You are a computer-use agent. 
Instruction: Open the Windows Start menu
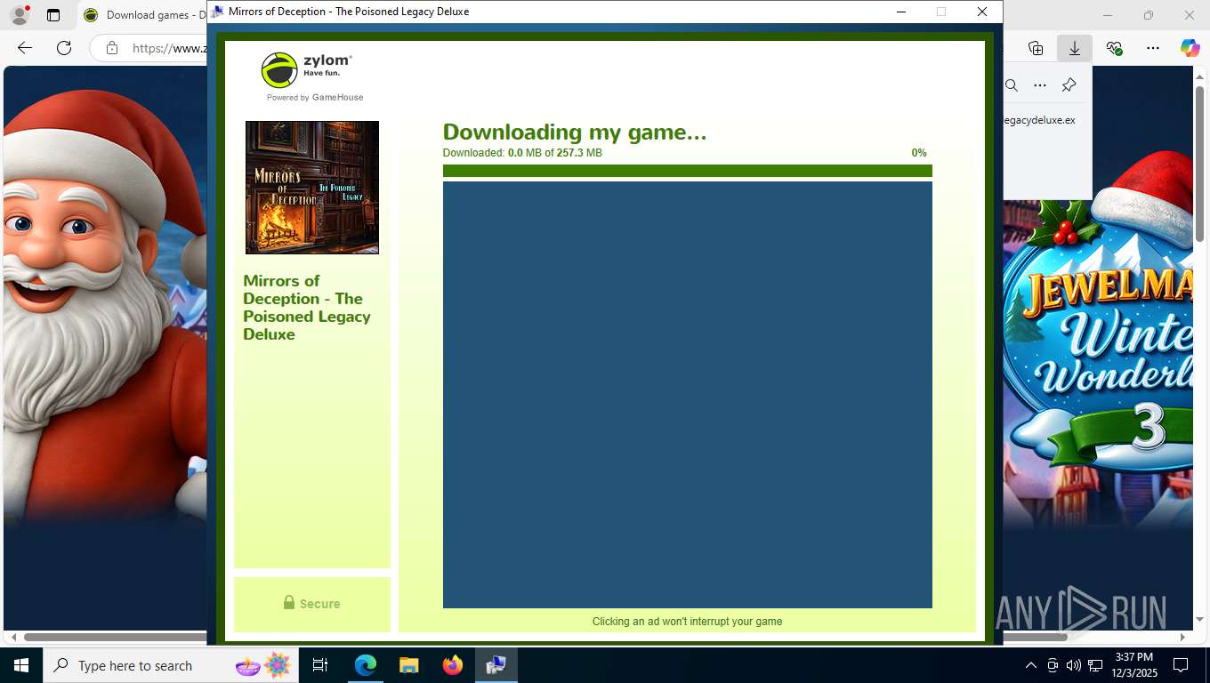(20, 665)
